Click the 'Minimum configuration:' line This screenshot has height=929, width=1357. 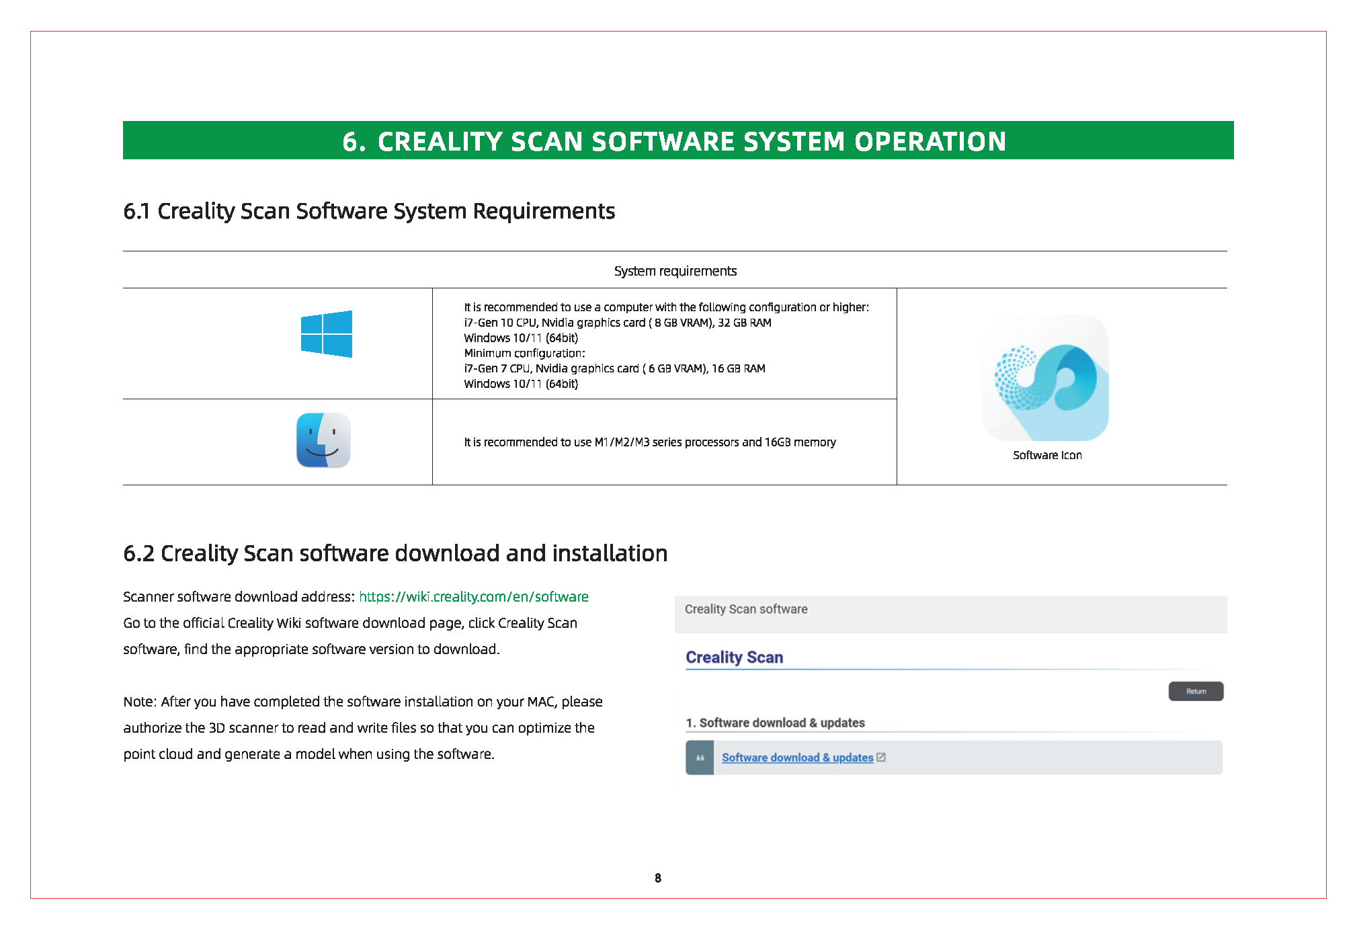click(x=524, y=353)
